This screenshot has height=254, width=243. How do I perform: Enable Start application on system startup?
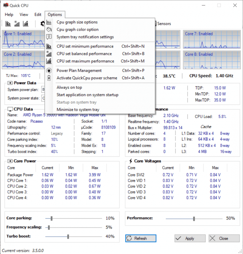[87, 95]
